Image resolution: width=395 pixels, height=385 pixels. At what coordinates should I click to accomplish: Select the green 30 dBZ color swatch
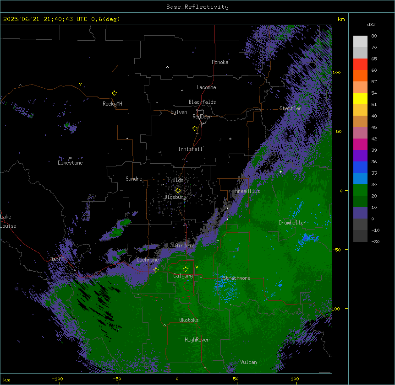pos(360,190)
